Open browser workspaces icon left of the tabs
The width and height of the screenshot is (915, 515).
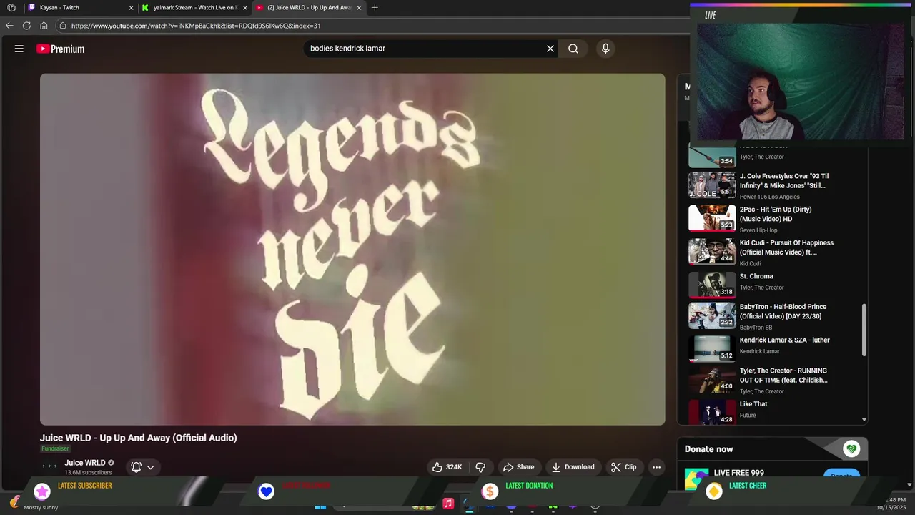(x=11, y=8)
